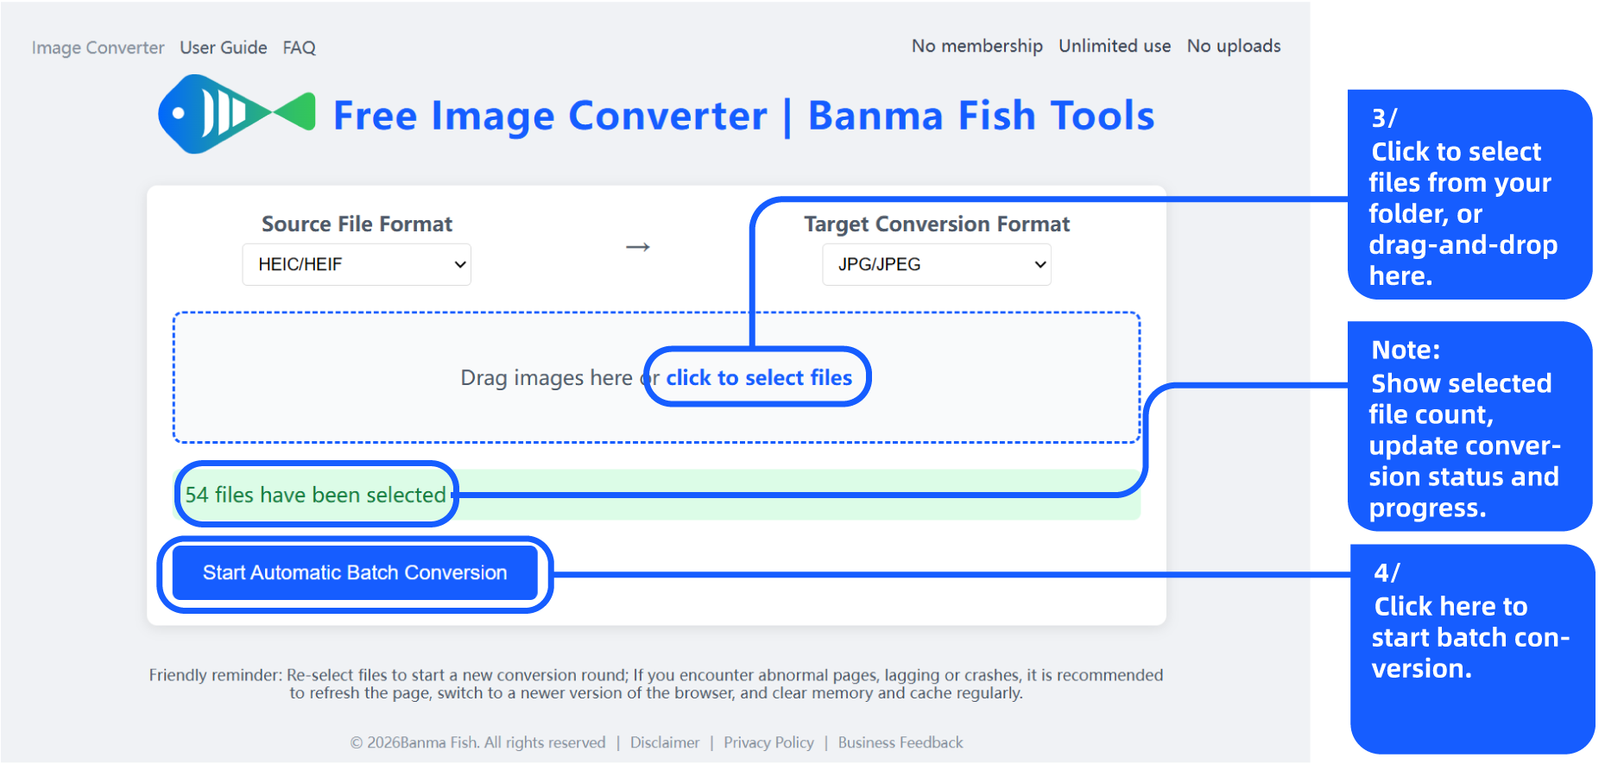Open the Business Feedback footer link

click(900, 742)
